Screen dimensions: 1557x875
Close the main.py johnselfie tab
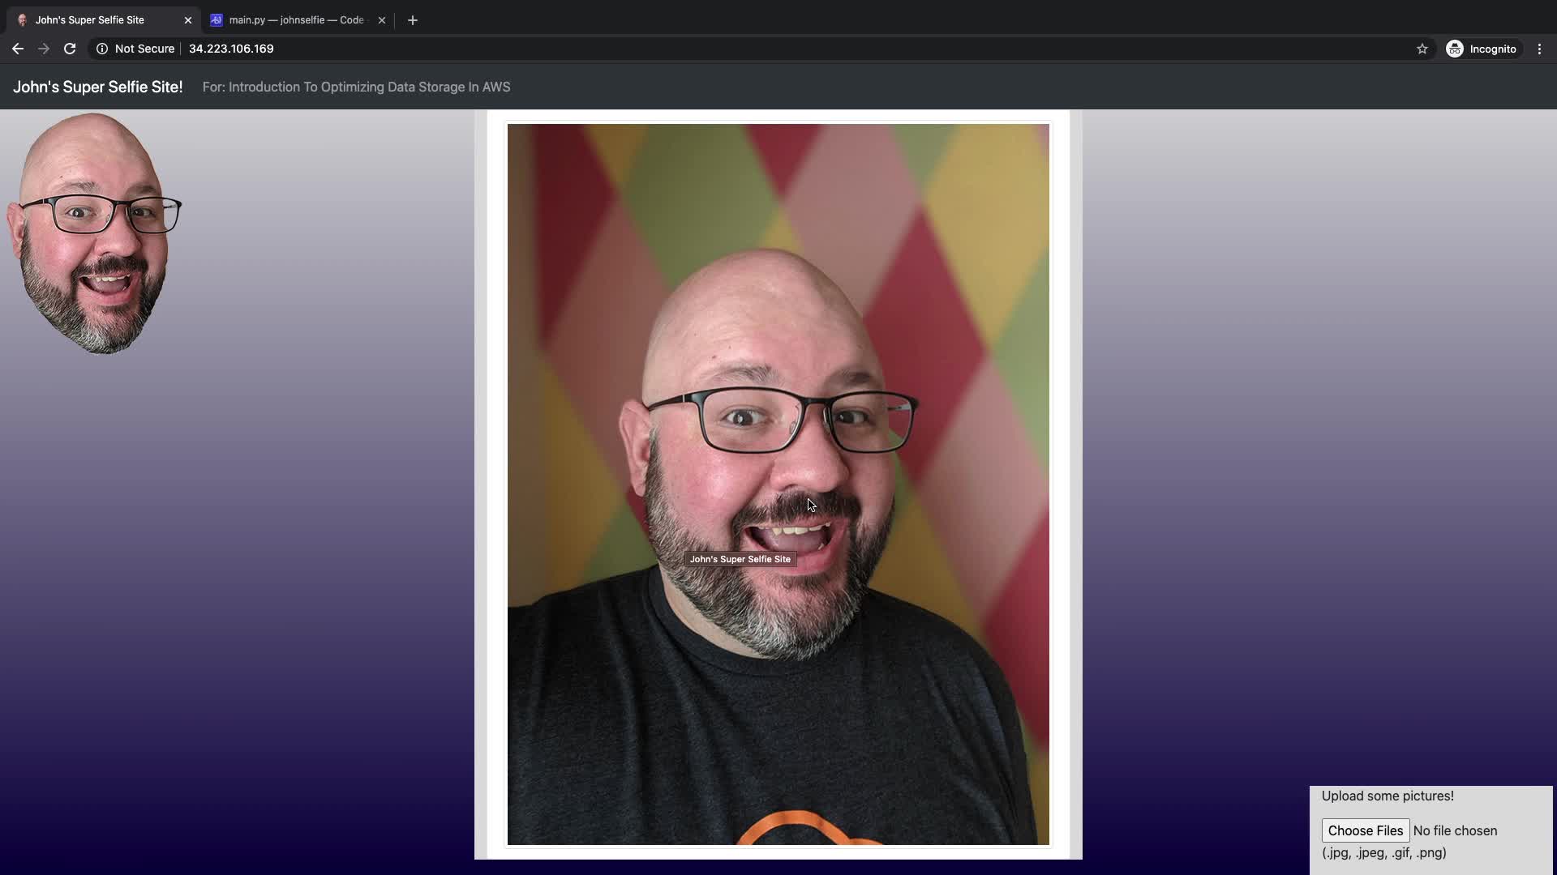click(x=382, y=20)
